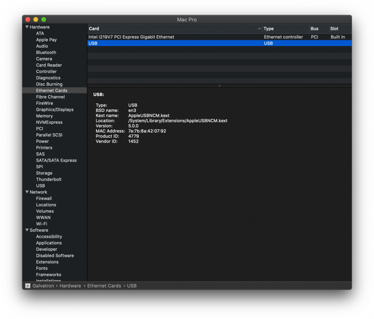This screenshot has height=319, width=374.
Task: Sort by the Slot column header
Action: (340, 29)
